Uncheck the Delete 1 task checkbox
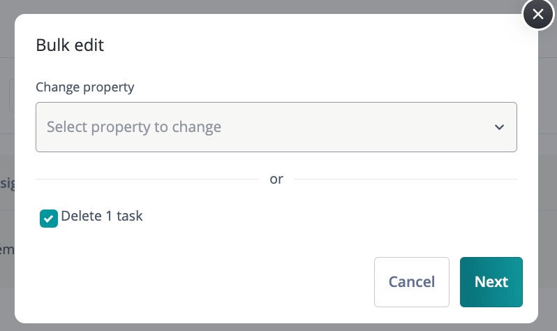This screenshot has width=557, height=331. (x=49, y=219)
